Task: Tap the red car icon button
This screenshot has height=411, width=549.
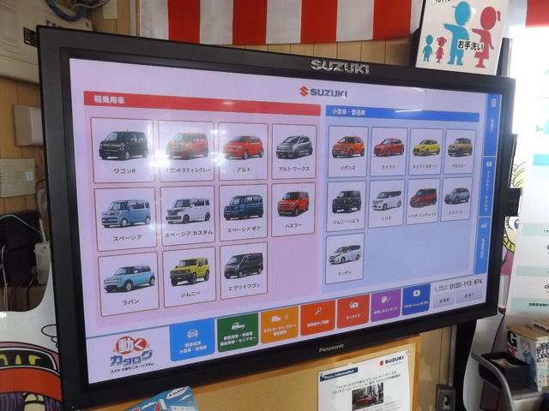Action: 353,311
